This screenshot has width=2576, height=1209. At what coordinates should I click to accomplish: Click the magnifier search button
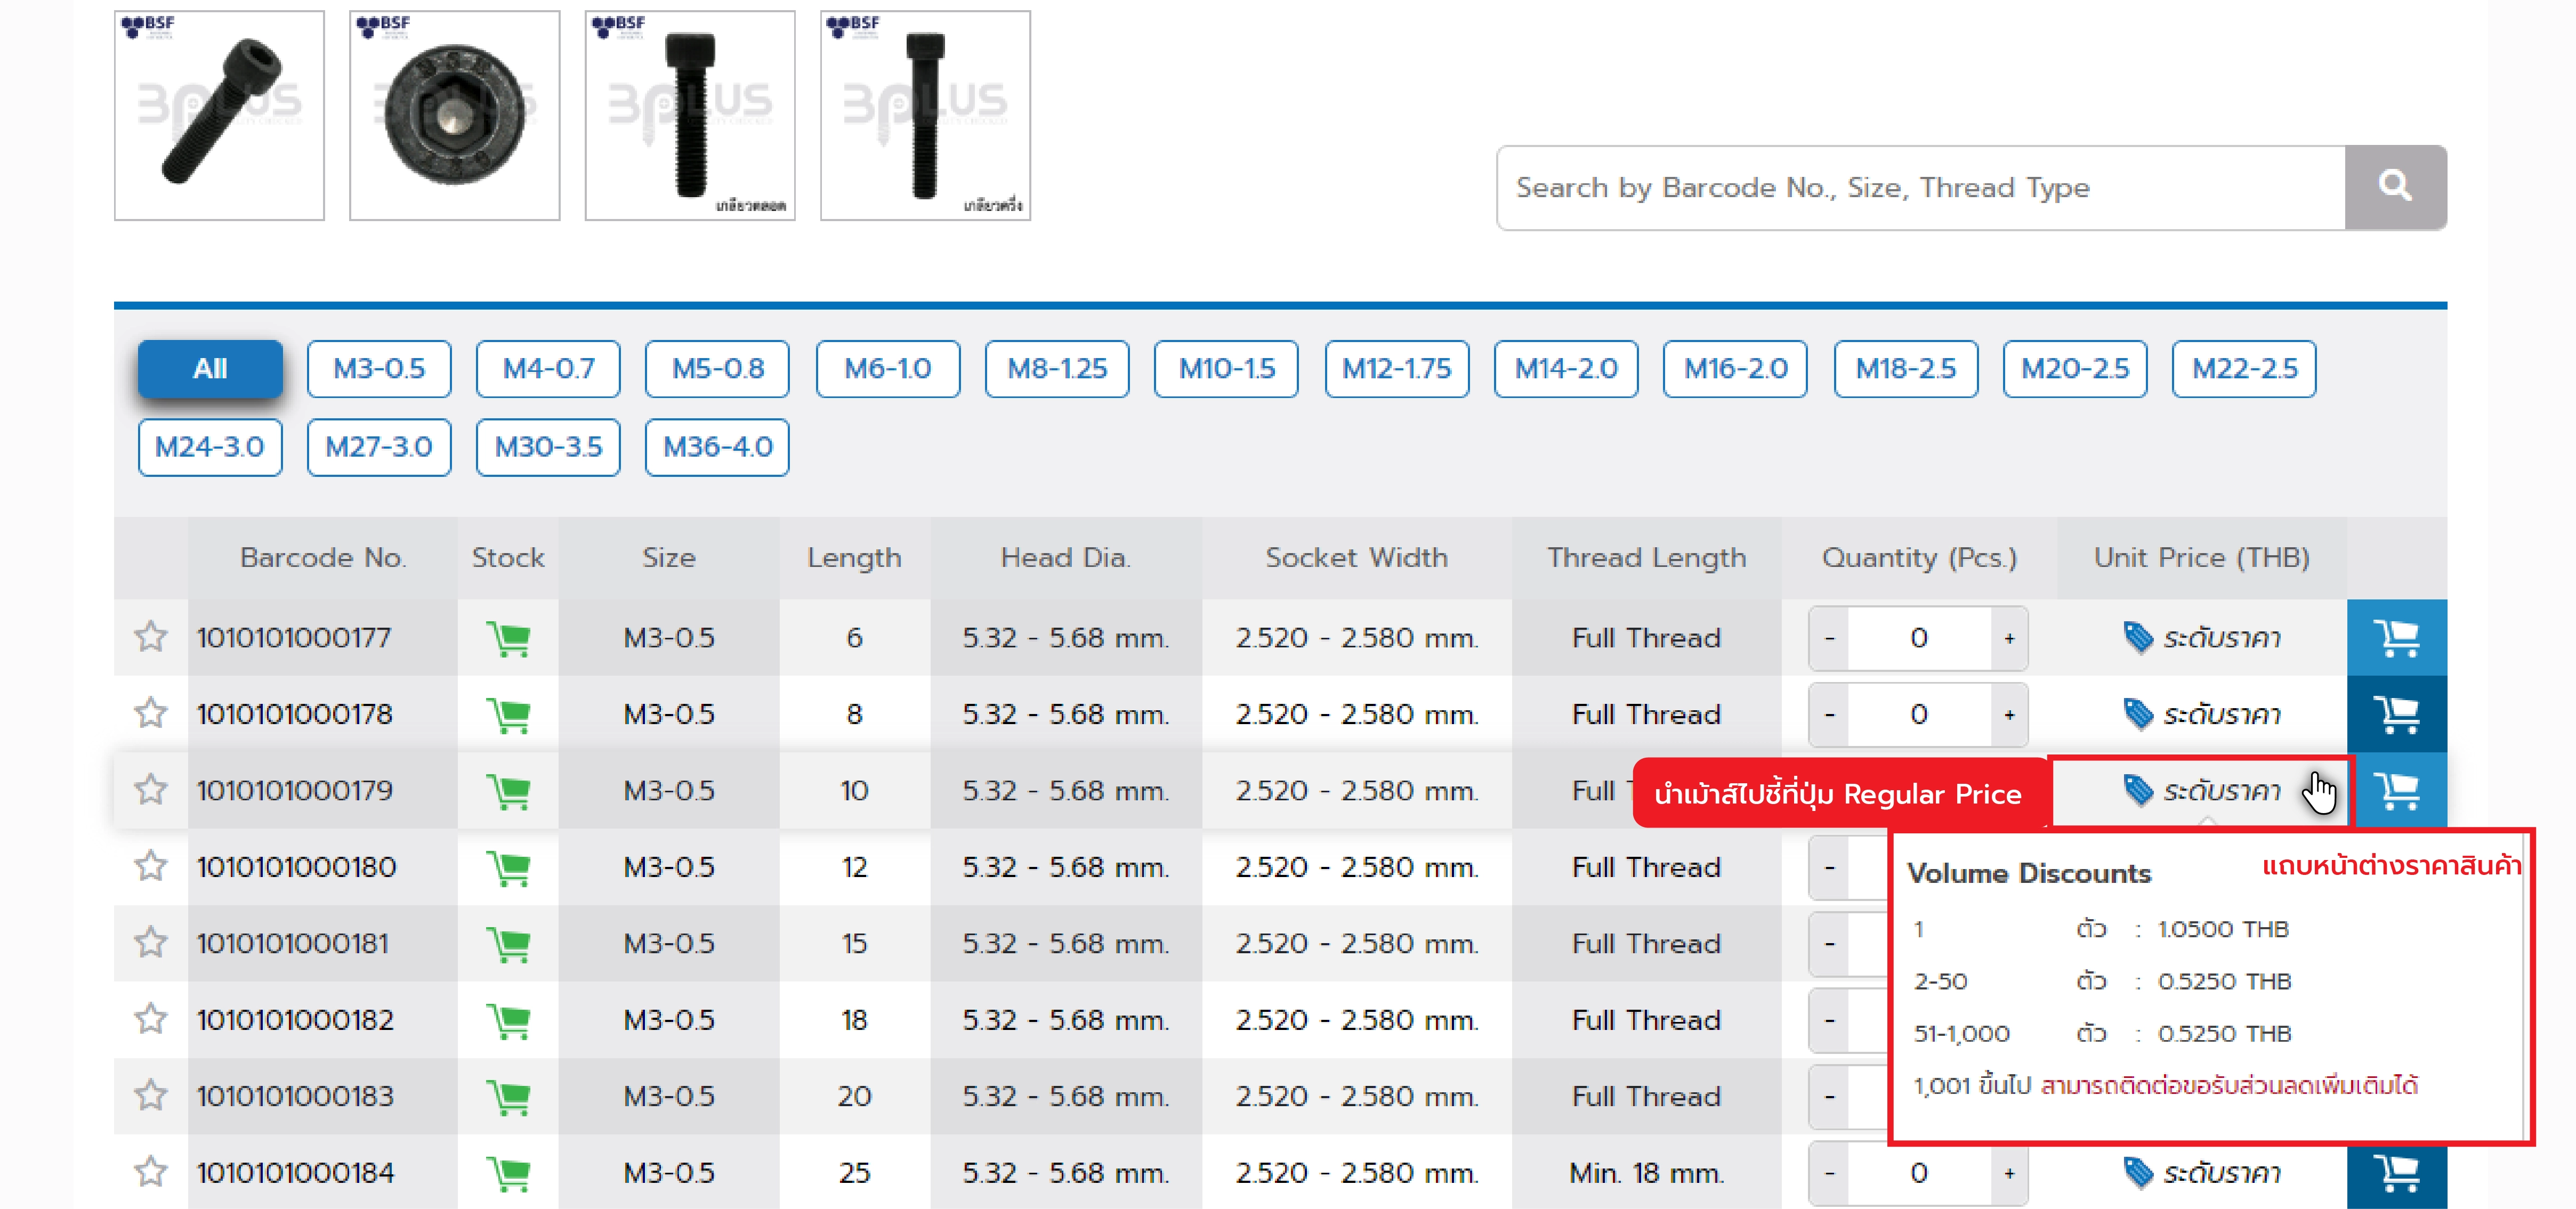pos(2394,187)
